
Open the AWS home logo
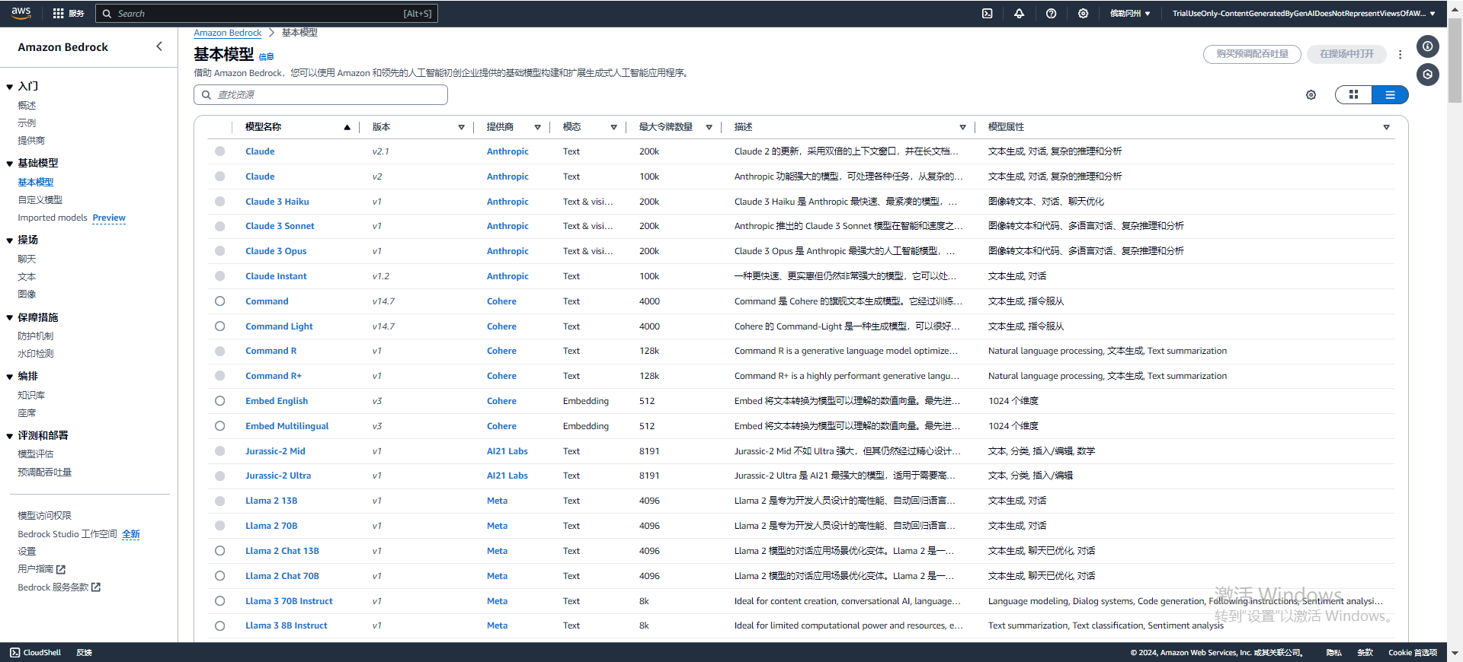pos(21,13)
